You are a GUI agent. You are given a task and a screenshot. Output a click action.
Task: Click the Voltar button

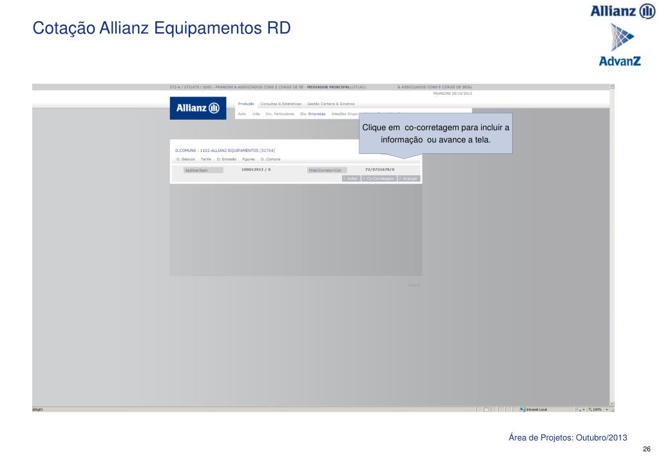[351, 178]
